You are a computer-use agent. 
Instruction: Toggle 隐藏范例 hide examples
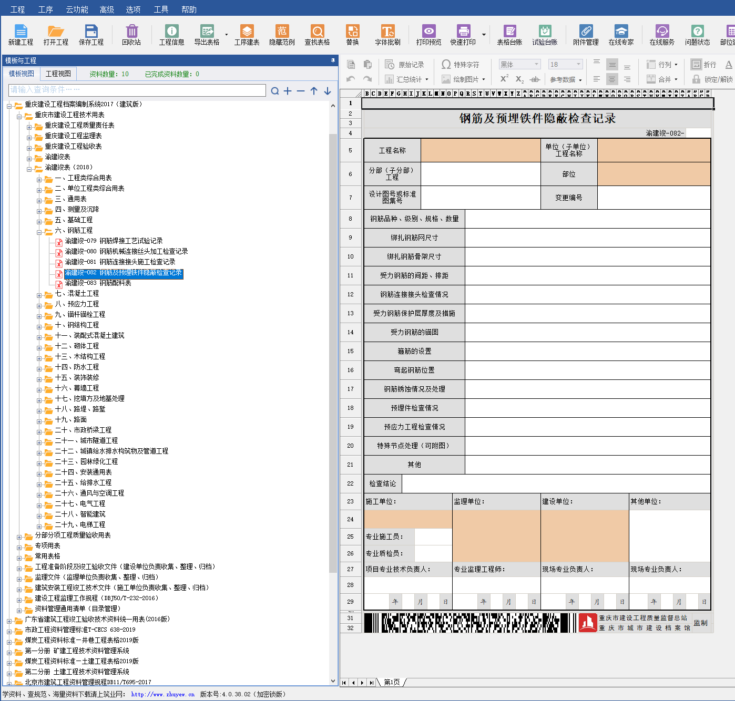(282, 35)
